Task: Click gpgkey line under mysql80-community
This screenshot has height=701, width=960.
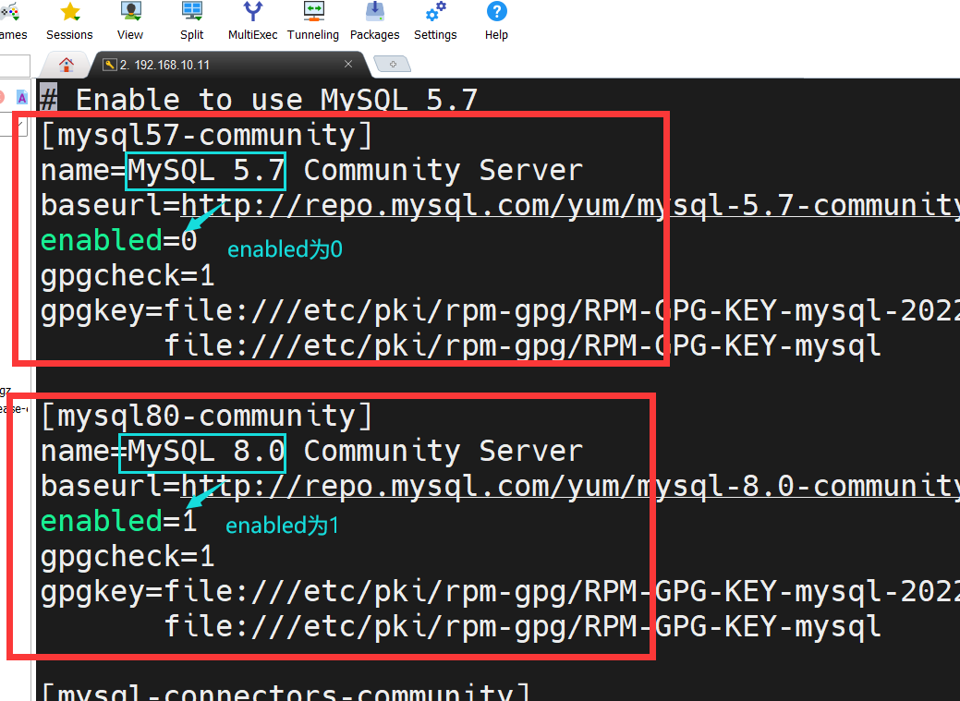Action: pyautogui.click(x=500, y=591)
